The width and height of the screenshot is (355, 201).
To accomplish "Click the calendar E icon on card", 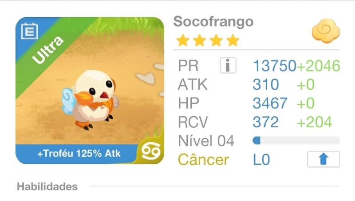I will coord(29,31).
